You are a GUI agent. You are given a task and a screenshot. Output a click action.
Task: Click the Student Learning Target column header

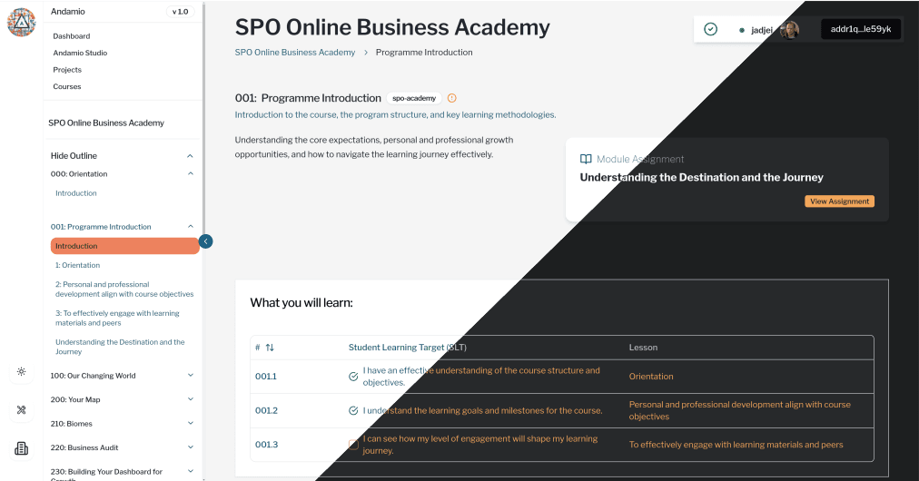[x=408, y=348]
